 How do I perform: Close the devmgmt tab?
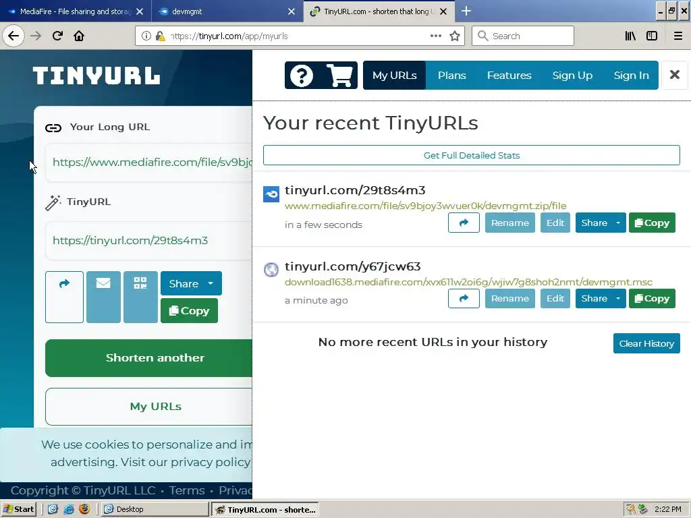(292, 11)
